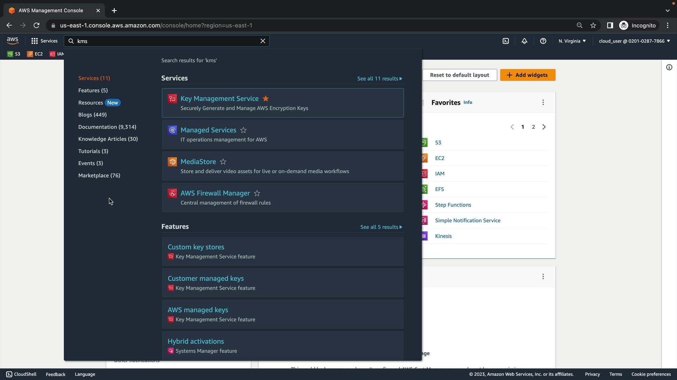The image size is (677, 380).
Task: Open the Services grid menu icon
Action: click(x=34, y=41)
